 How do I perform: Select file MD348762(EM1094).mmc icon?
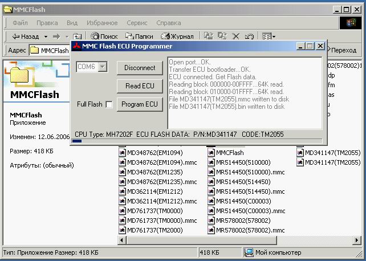pos(122,162)
